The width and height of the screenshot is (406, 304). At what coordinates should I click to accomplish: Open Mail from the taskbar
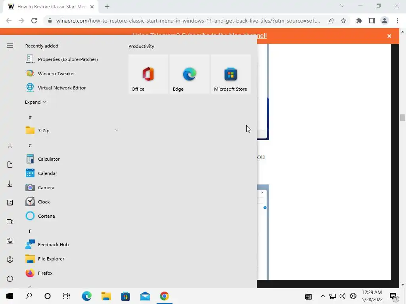pyautogui.click(x=145, y=296)
